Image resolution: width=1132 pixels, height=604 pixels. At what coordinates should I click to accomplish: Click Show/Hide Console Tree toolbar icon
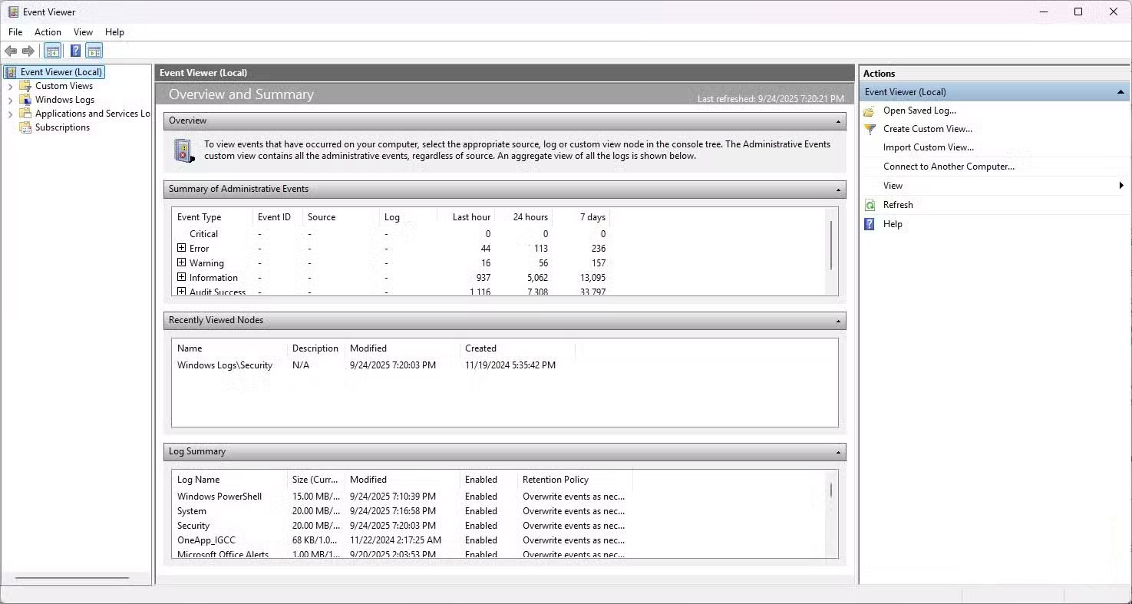tap(52, 51)
